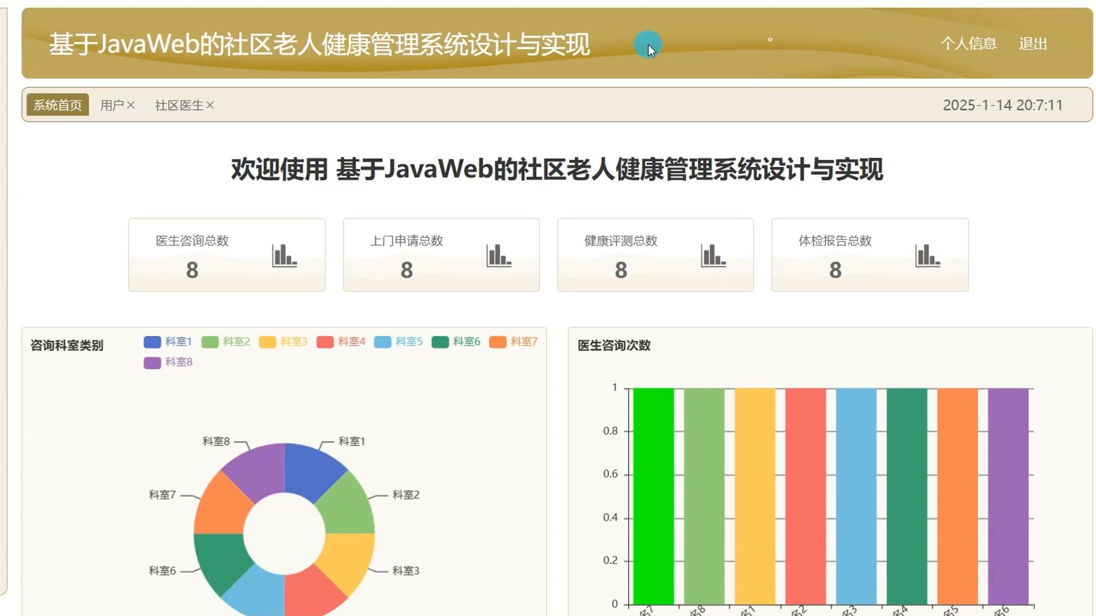
Task: Click the 科室3 label beside the pie chart
Action: point(406,570)
